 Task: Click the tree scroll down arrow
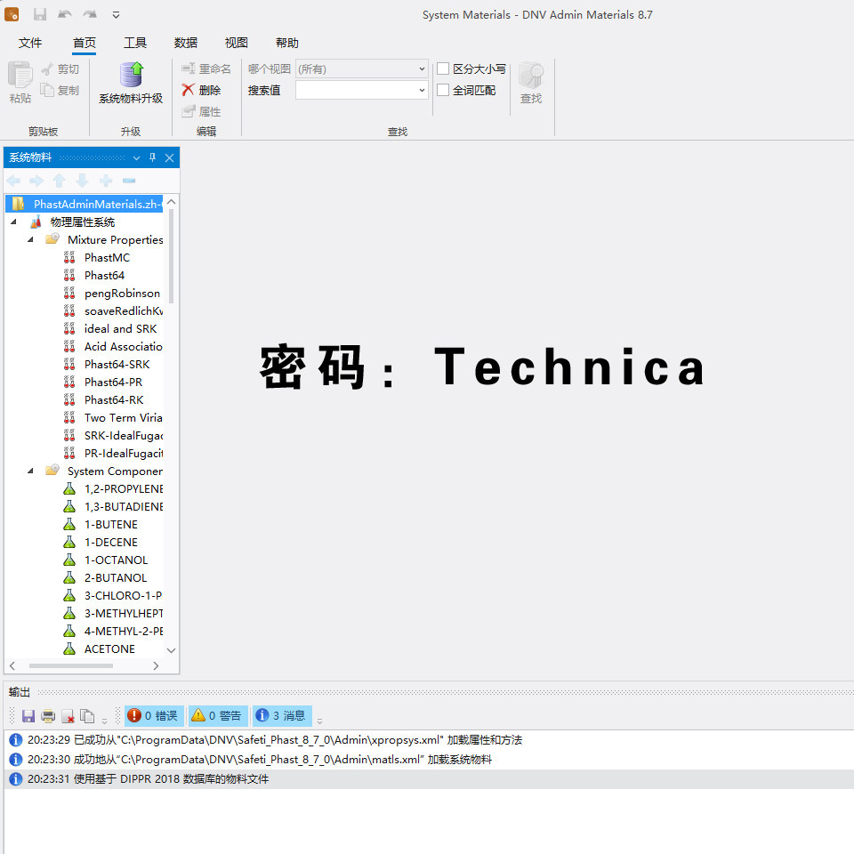(x=171, y=650)
